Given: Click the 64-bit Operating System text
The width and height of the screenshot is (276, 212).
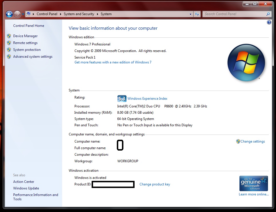Looking at the screenshot, I should tap(135, 119).
